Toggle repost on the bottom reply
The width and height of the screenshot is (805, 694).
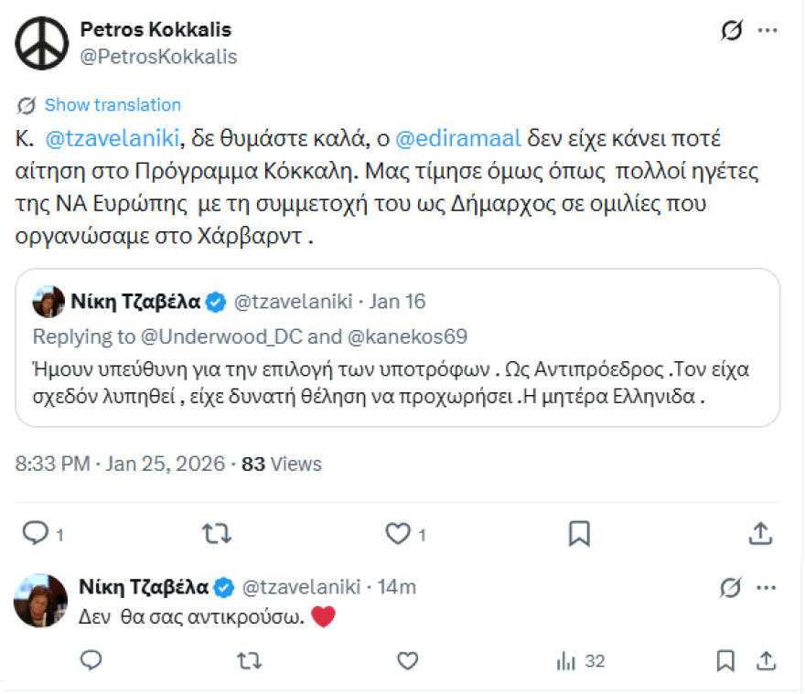click(x=247, y=660)
